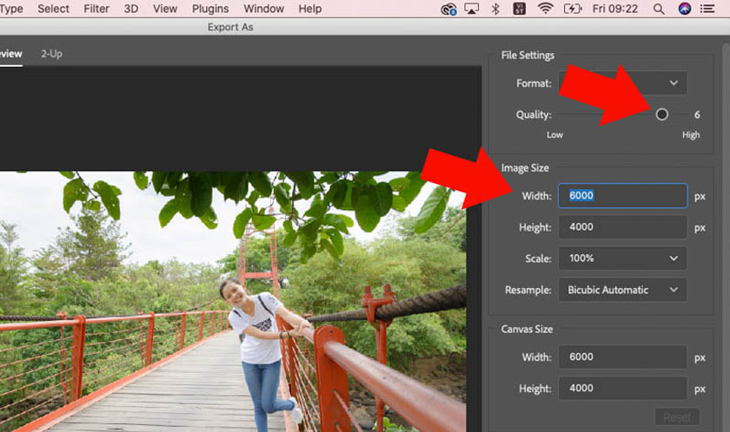730x432 pixels.
Task: Click the Fri 09:22 clock
Action: click(615, 9)
